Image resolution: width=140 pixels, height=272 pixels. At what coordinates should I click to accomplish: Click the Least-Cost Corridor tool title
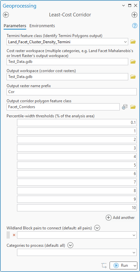tap(70, 15)
